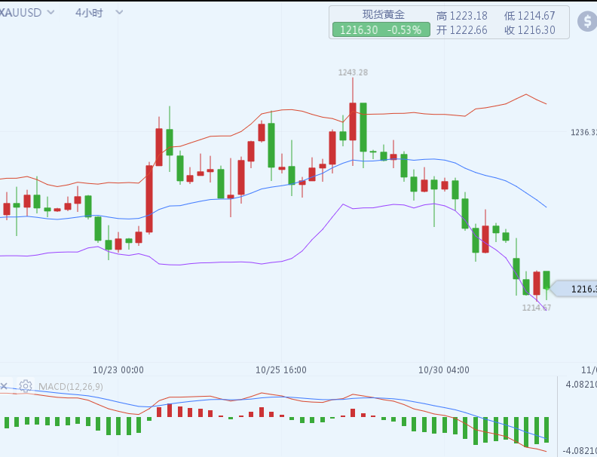Screen dimensions: 597x457
Task: Click the 10/25 16:00 label on the time axis
Action: point(281,370)
